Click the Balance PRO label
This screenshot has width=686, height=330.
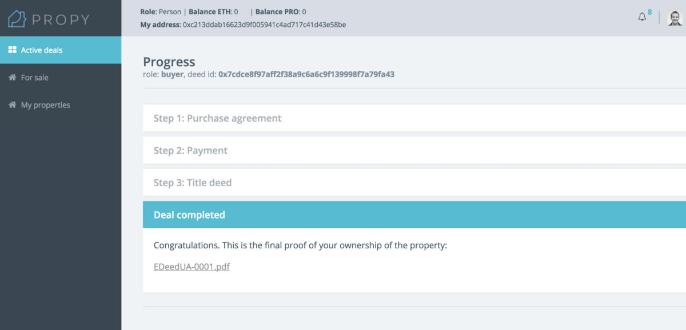277,11
